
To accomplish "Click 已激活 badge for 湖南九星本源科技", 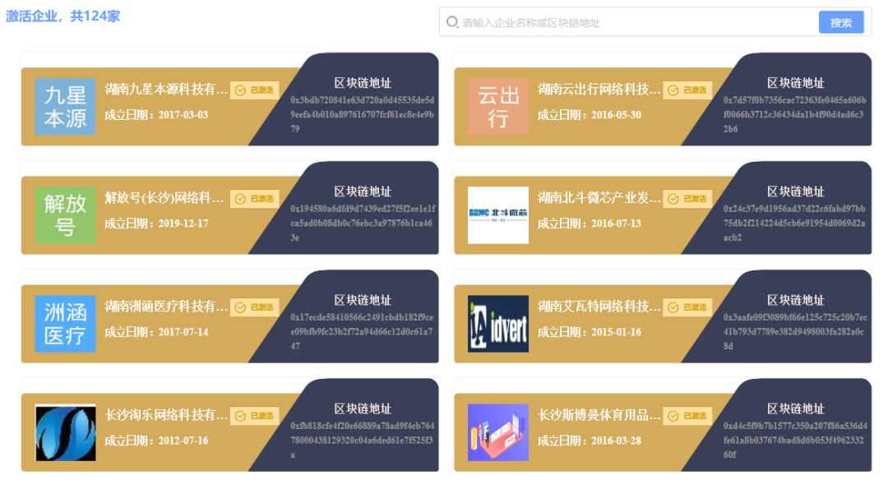I will 254,90.
